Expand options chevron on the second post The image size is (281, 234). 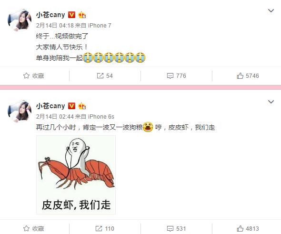[x=271, y=102]
